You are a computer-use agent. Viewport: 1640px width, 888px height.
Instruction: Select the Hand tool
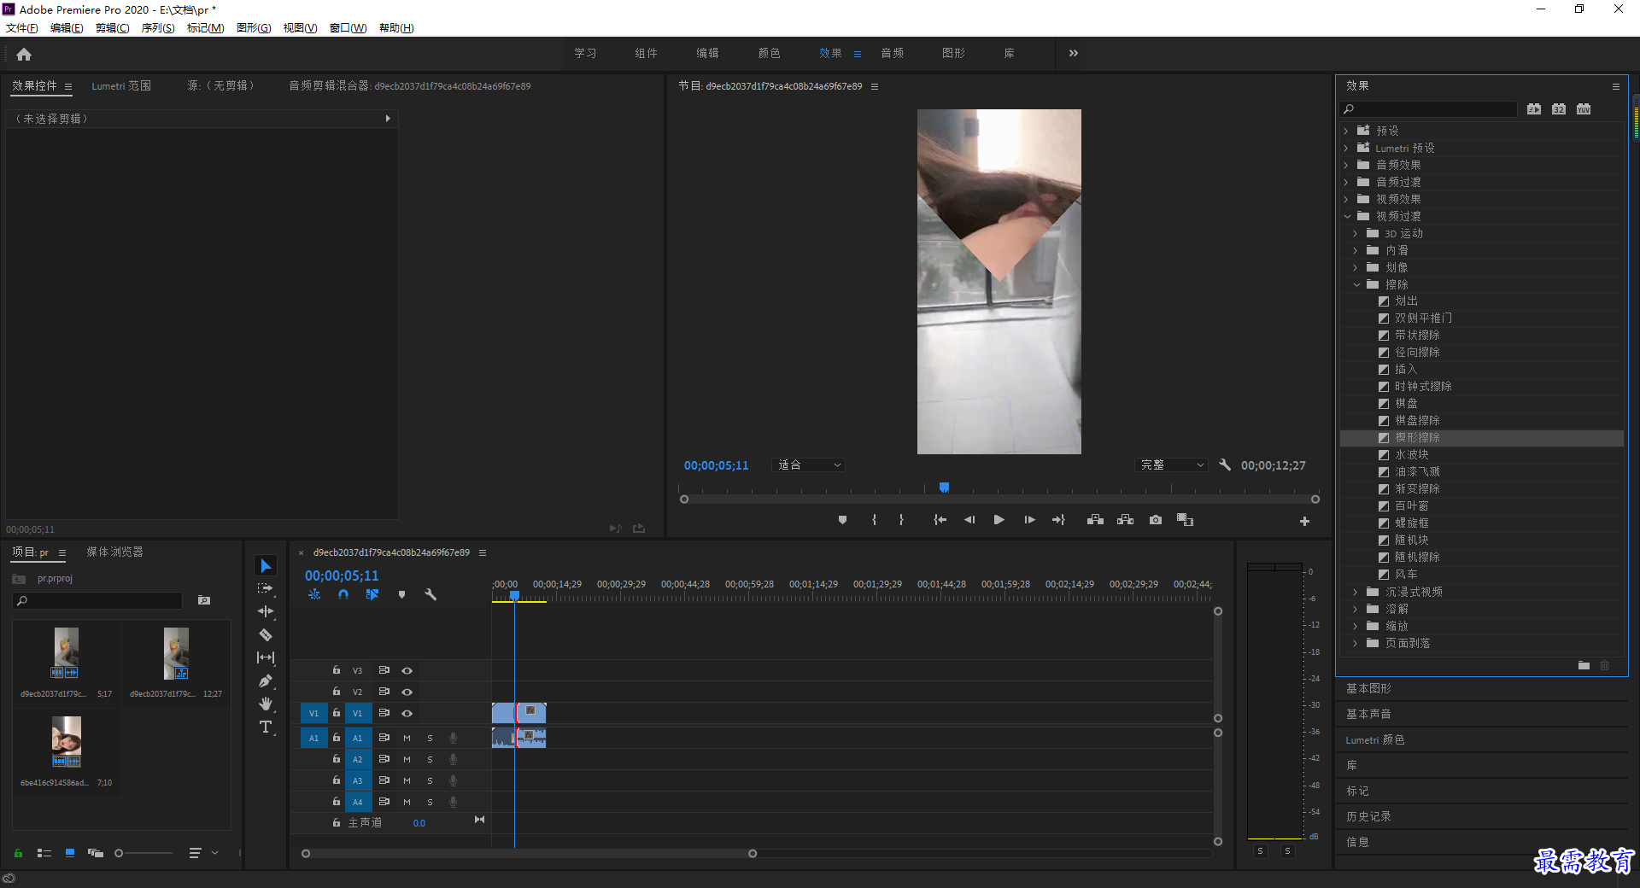click(x=266, y=704)
